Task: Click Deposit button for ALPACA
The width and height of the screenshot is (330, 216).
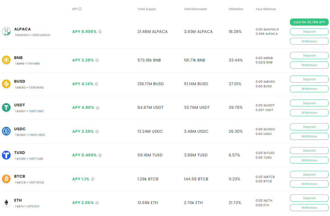Action: coord(309,32)
